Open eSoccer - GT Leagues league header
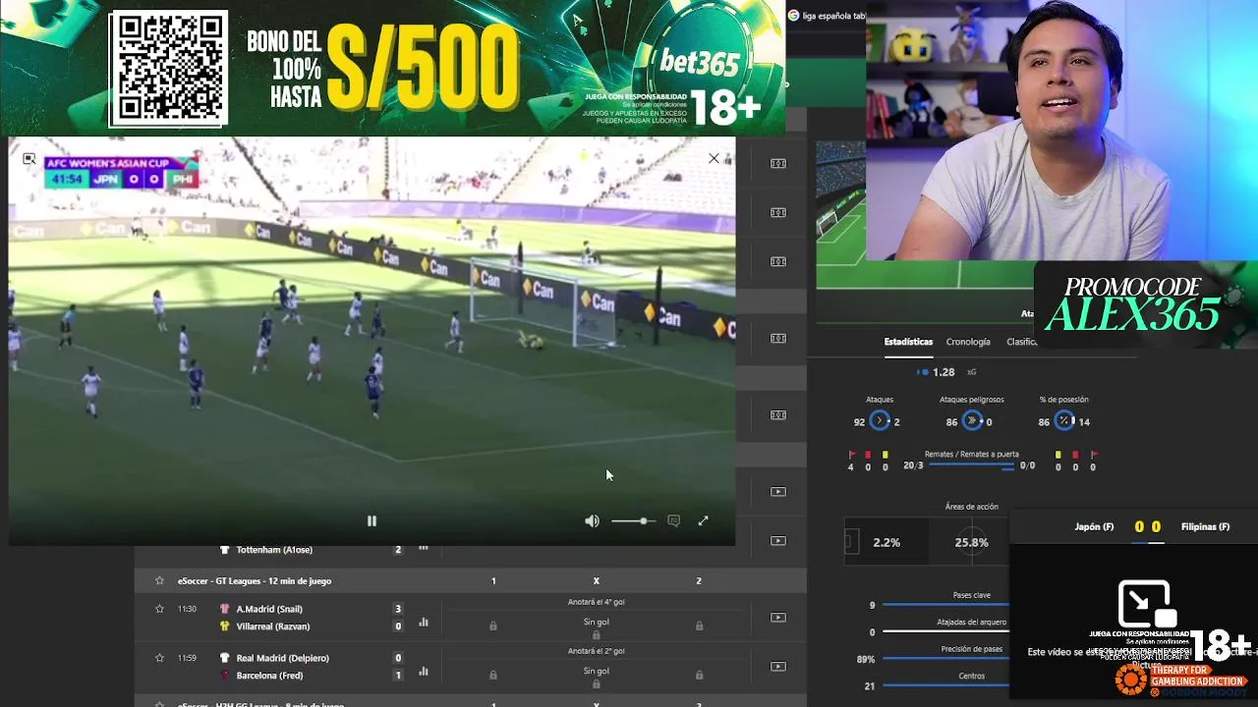Viewport: 1258px width, 707px height. point(255,581)
